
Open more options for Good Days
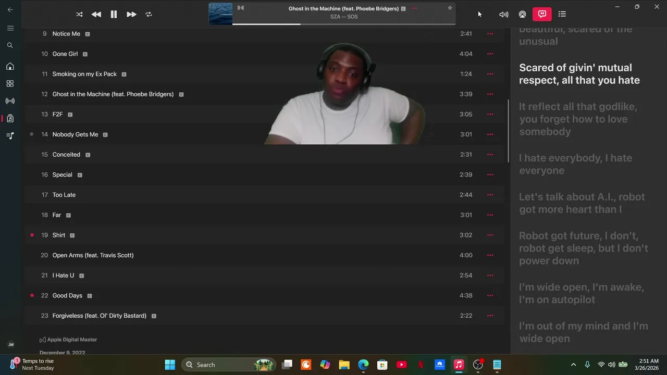(490, 295)
